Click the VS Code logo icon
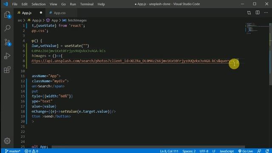The width and height of the screenshot is (272, 153). (6, 4)
